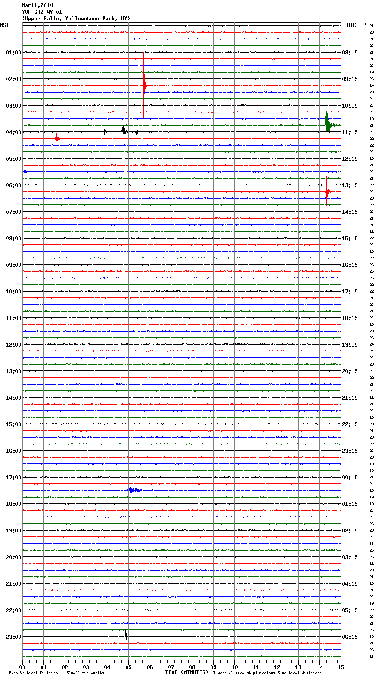The height and width of the screenshot is (679, 376).
Task: Click the 09:15 UTC label
Action: 350,79
